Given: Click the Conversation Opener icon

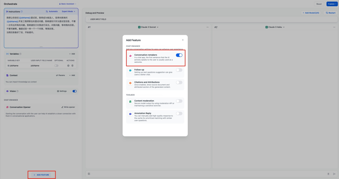Looking at the screenshot, I should (x=7, y=107).
